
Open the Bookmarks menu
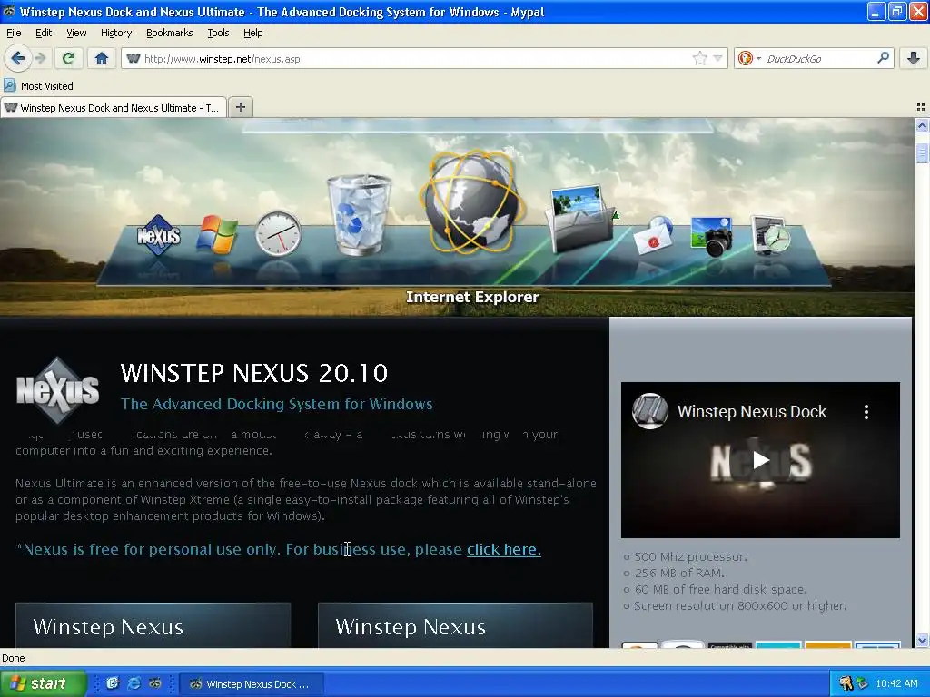coord(169,33)
